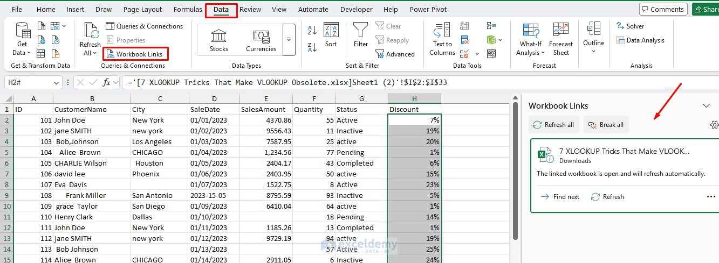Image resolution: width=719 pixels, height=263 pixels.
Task: Switch to the Review tab
Action: point(250,9)
